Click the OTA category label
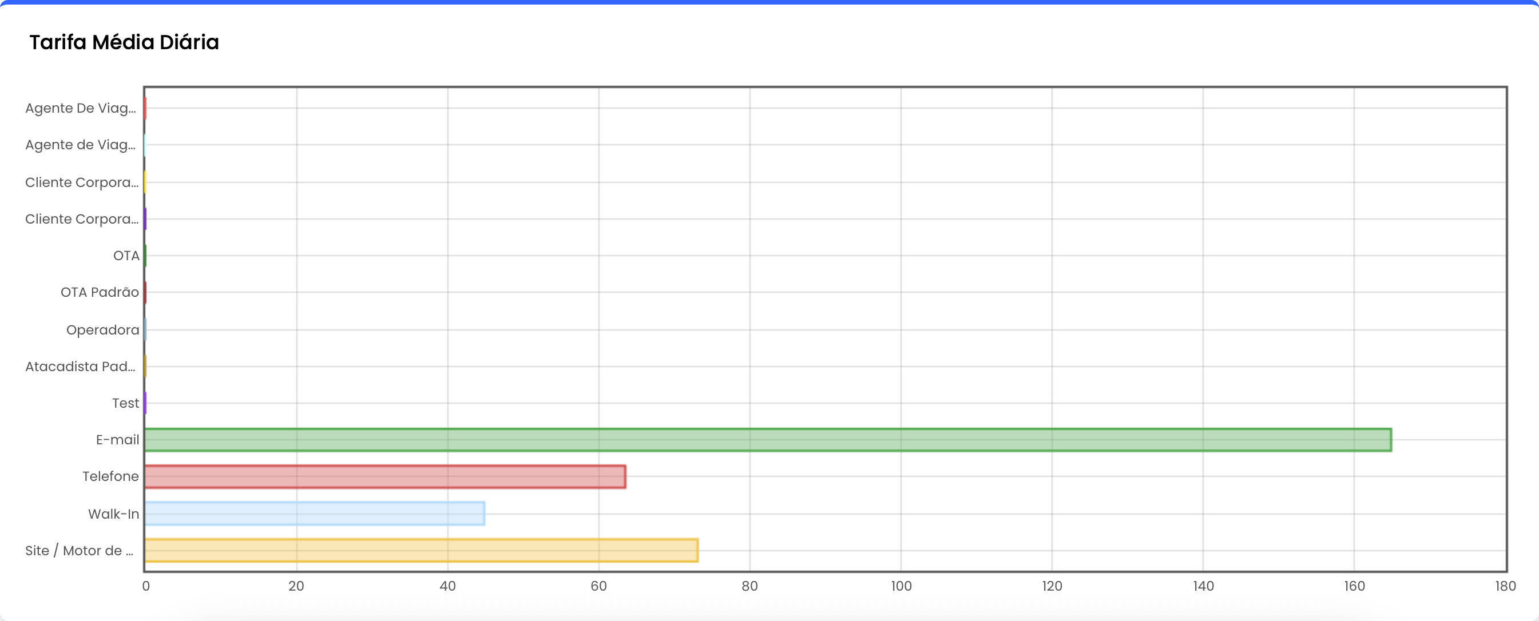 126,256
